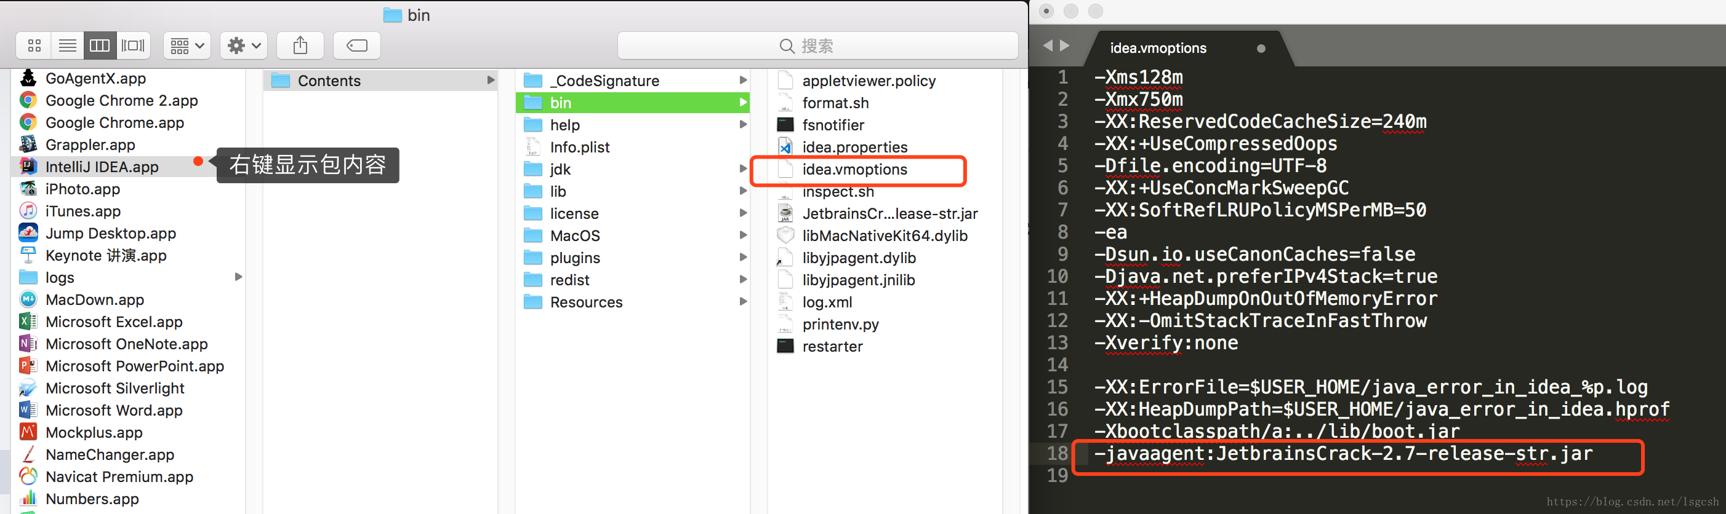The image size is (1726, 514).
Task: Open the arrange items dropdown
Action: (187, 45)
